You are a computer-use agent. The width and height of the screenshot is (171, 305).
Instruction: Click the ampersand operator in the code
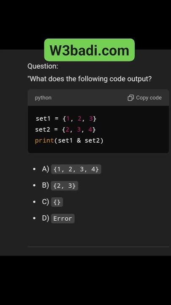pos(79,141)
